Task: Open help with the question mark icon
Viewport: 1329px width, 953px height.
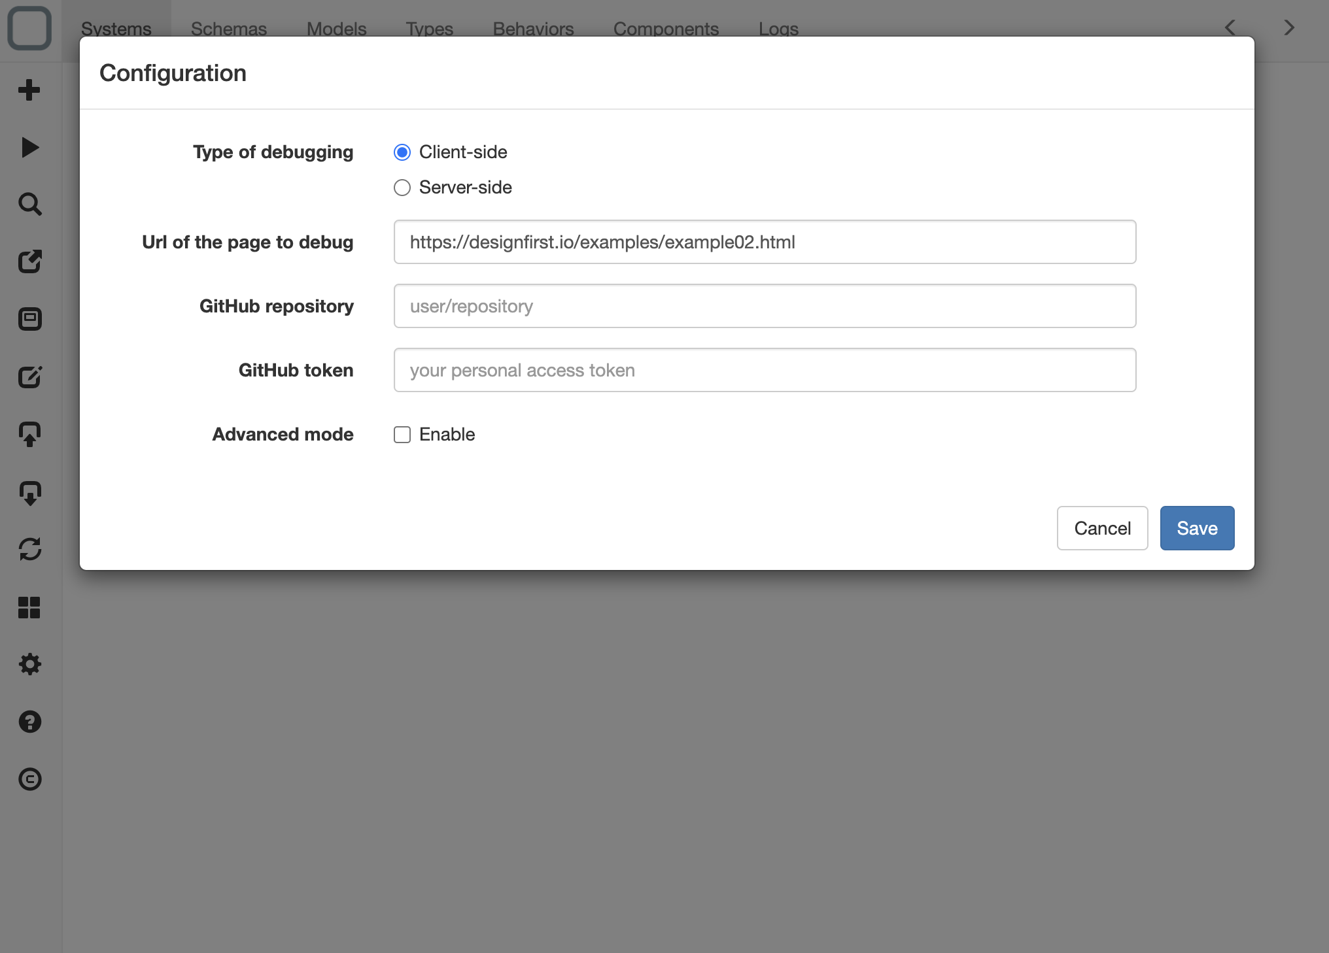Action: point(29,722)
